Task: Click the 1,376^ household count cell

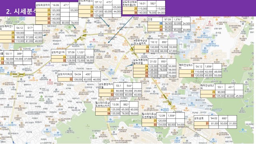Action: [x=177, y=20]
